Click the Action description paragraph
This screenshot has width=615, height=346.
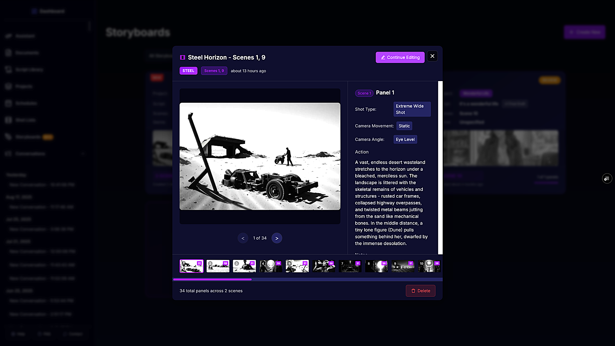click(x=391, y=203)
